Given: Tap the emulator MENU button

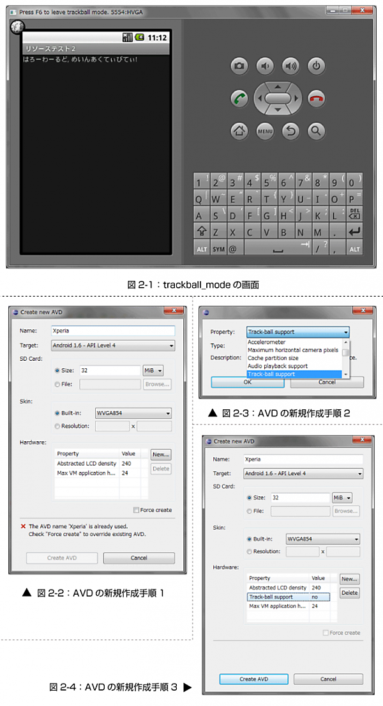Looking at the screenshot, I should [265, 131].
